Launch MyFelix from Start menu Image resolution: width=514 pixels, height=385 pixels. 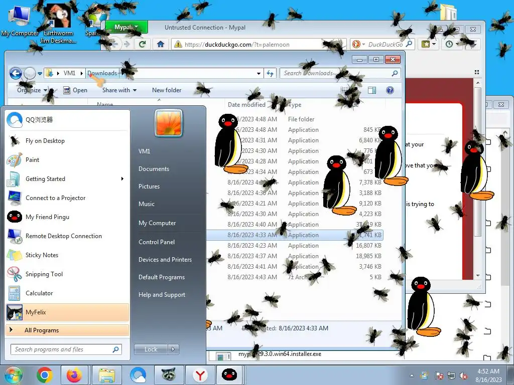pyautogui.click(x=67, y=312)
